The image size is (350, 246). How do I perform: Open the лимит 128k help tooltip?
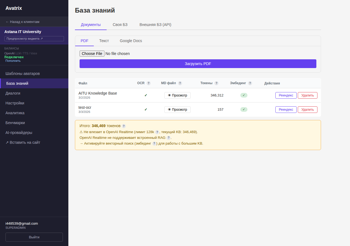tap(157, 132)
